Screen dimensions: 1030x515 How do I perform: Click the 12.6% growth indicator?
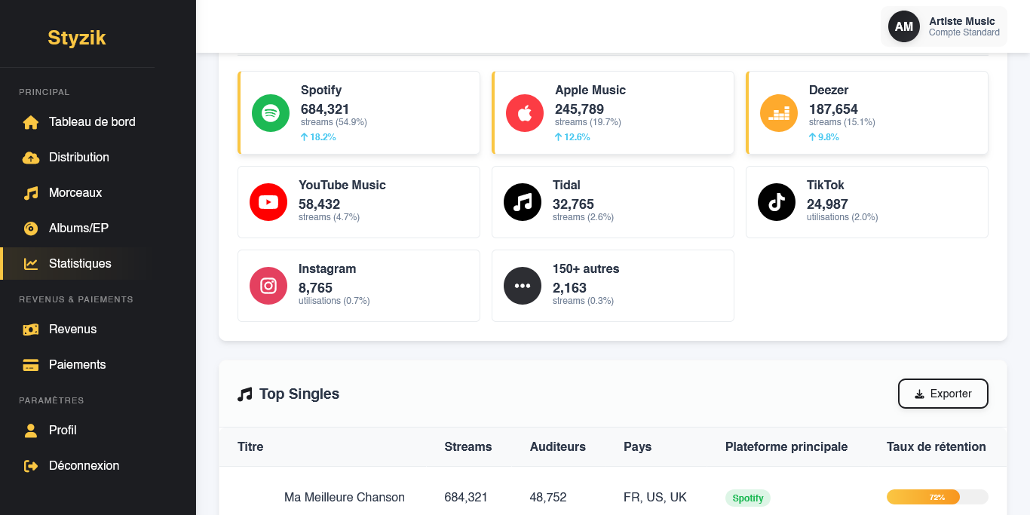coord(572,137)
